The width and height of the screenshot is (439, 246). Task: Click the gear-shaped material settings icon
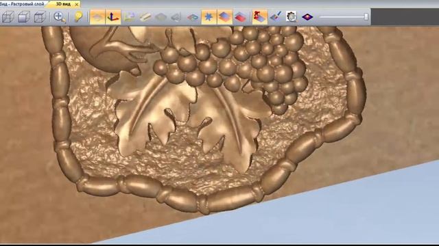[x=291, y=17]
